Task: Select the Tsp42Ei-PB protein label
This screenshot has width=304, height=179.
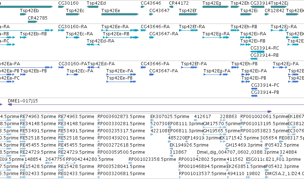Action: pos(254,78)
